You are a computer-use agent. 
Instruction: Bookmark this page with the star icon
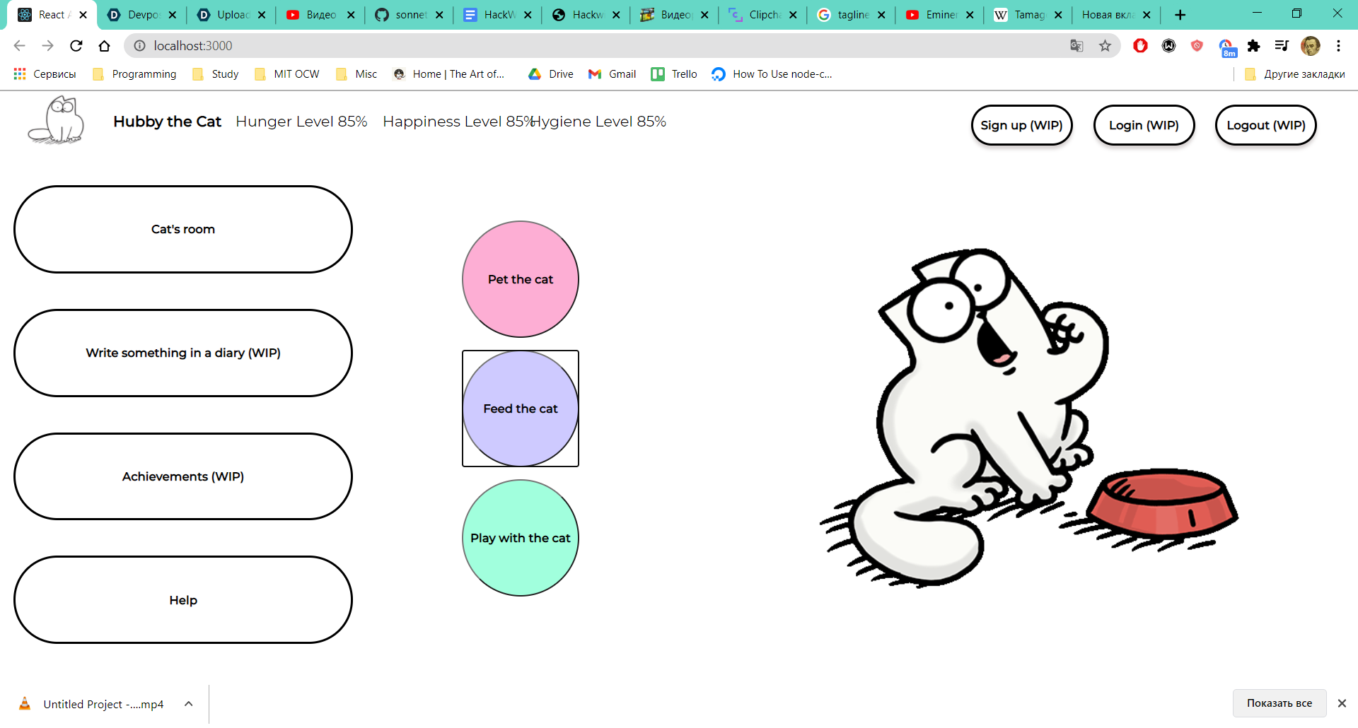(1105, 46)
